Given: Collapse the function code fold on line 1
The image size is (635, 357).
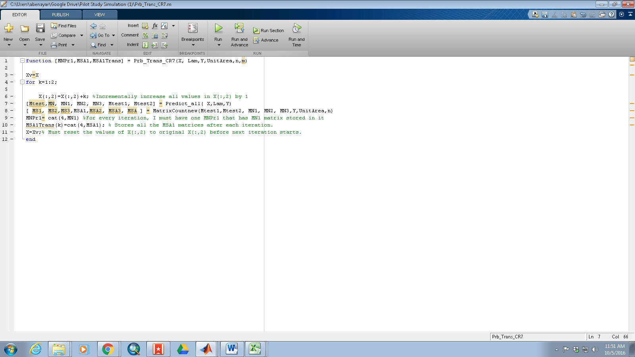Looking at the screenshot, I should (x=22, y=61).
